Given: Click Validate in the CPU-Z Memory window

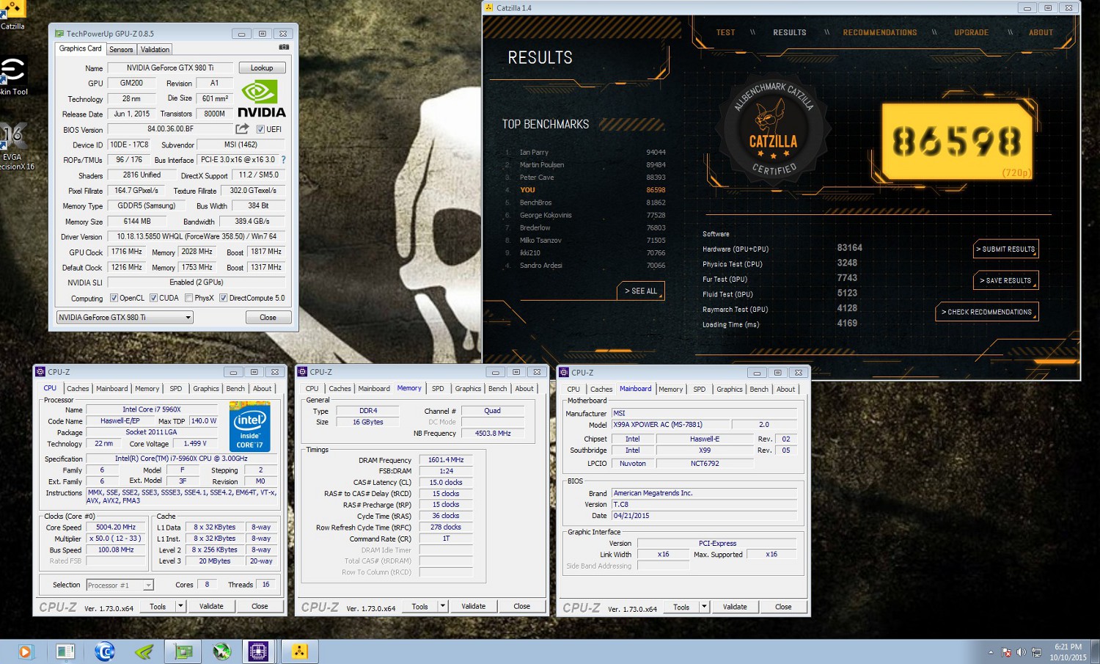Looking at the screenshot, I should pyautogui.click(x=474, y=606).
